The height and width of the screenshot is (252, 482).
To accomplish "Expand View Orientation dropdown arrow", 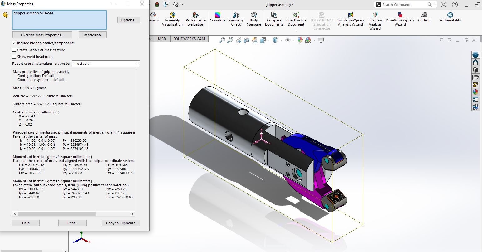I will [268, 40].
